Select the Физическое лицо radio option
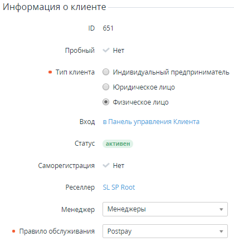 106,102
